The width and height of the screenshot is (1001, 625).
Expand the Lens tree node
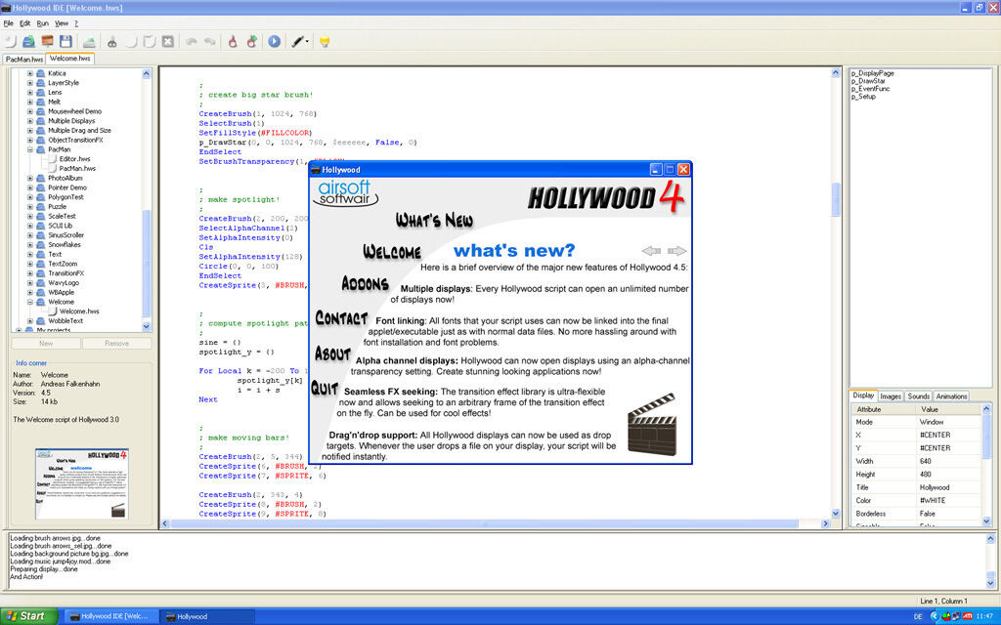click(x=30, y=93)
